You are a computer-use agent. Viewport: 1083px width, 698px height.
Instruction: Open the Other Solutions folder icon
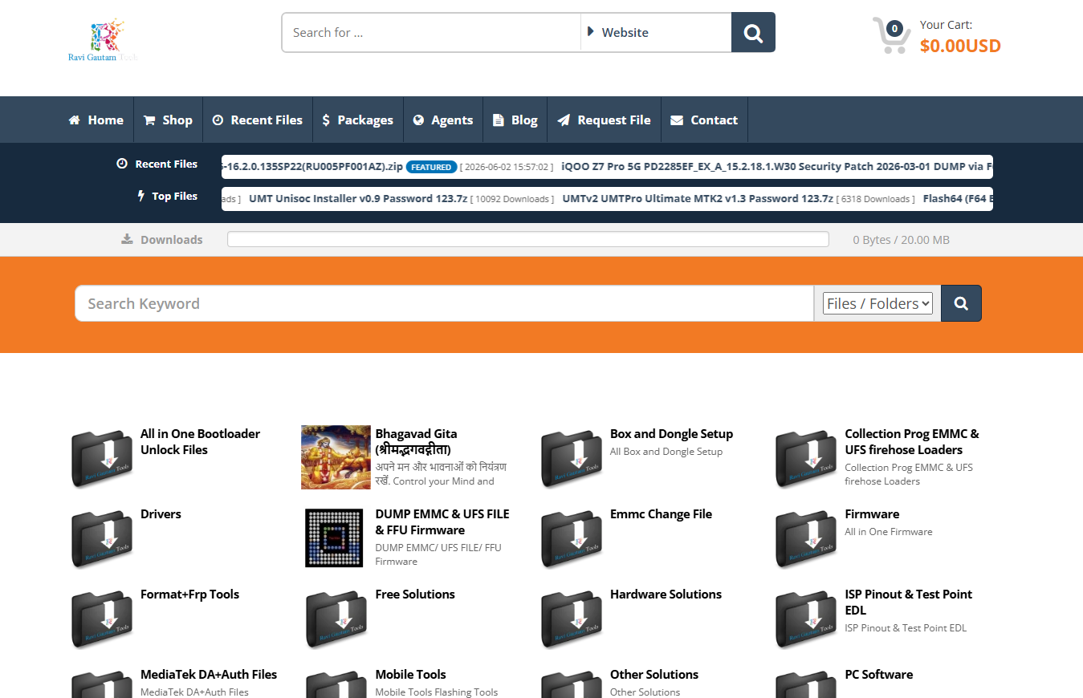(572, 684)
